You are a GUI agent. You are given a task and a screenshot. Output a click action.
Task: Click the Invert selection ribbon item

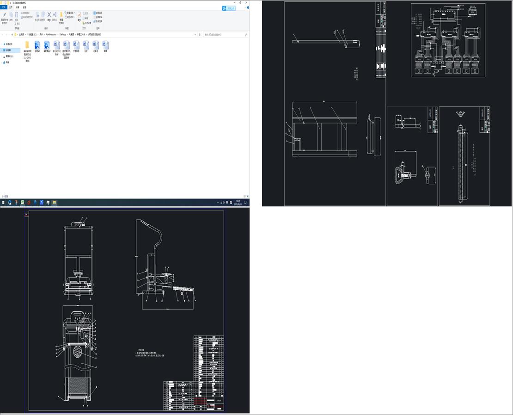(98, 21)
